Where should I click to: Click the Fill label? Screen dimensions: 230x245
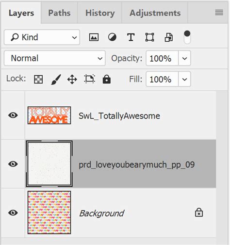pos(135,79)
